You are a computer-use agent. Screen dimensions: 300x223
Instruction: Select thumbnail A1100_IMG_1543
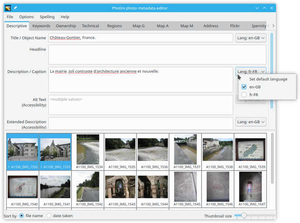click(x=120, y=189)
